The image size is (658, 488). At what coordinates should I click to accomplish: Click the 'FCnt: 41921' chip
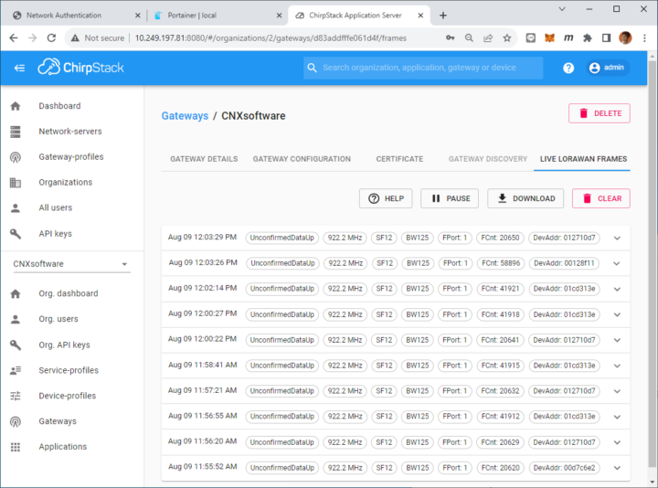coord(500,289)
